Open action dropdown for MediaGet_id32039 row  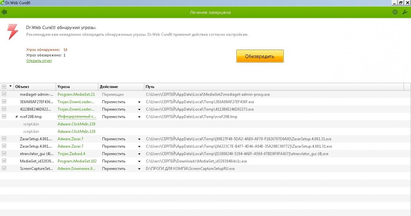tap(139, 161)
